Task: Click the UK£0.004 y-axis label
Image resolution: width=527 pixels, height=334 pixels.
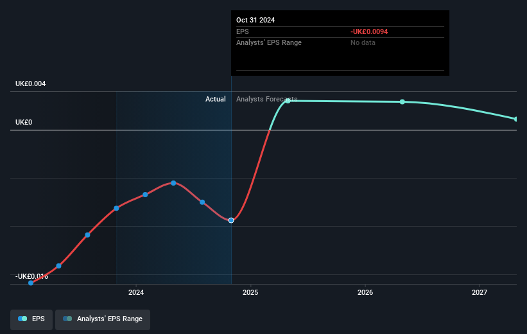Action: [31, 83]
